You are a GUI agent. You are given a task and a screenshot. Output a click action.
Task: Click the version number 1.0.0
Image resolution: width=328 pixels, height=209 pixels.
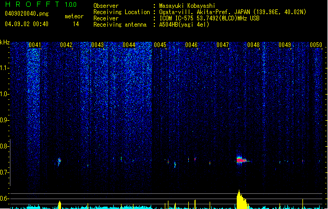click(x=70, y=5)
